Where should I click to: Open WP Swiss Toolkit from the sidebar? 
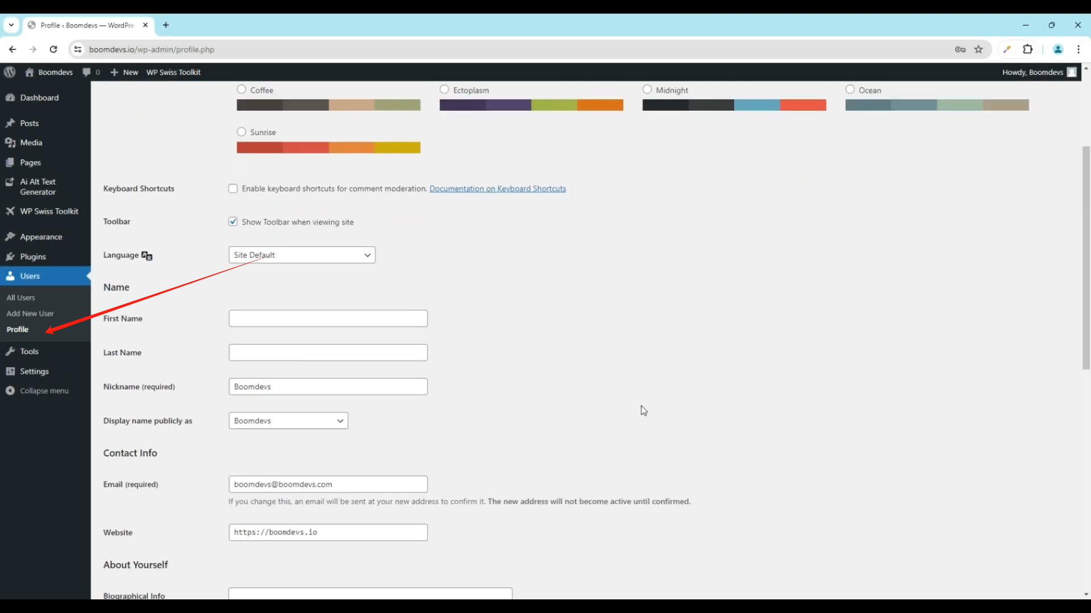tap(48, 211)
